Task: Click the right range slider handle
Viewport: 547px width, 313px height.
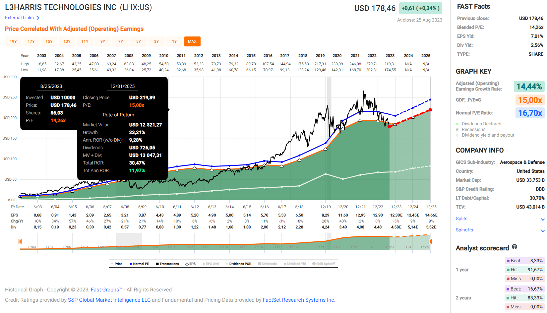Action: (430, 241)
